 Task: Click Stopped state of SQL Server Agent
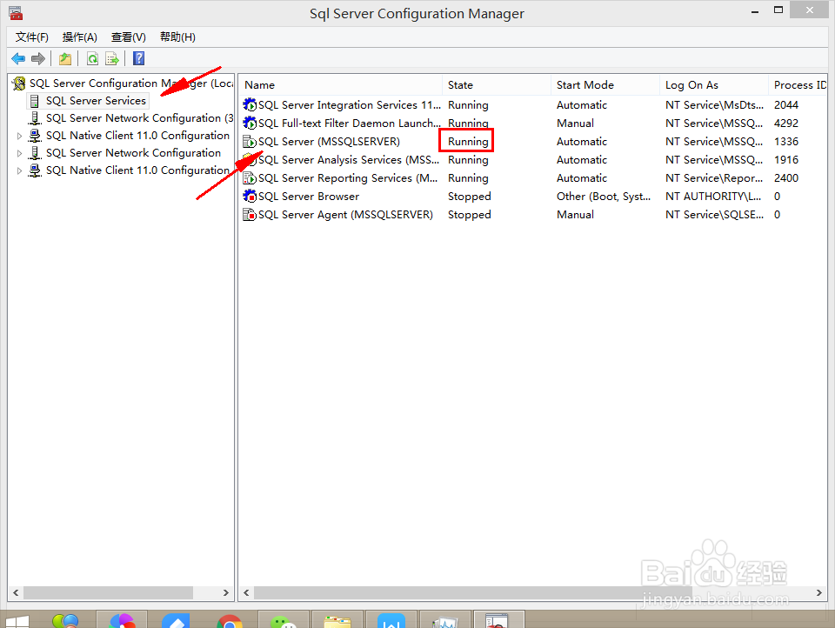point(469,214)
